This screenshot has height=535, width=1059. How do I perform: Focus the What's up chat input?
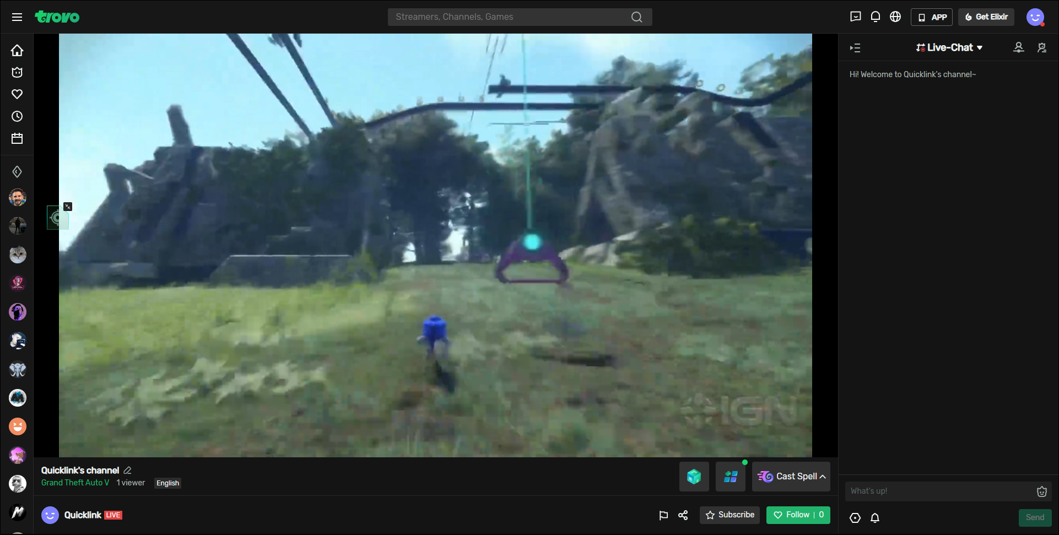[x=941, y=491]
